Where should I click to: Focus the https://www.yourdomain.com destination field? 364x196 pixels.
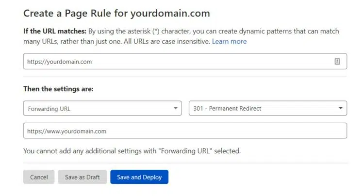pyautogui.click(x=184, y=131)
